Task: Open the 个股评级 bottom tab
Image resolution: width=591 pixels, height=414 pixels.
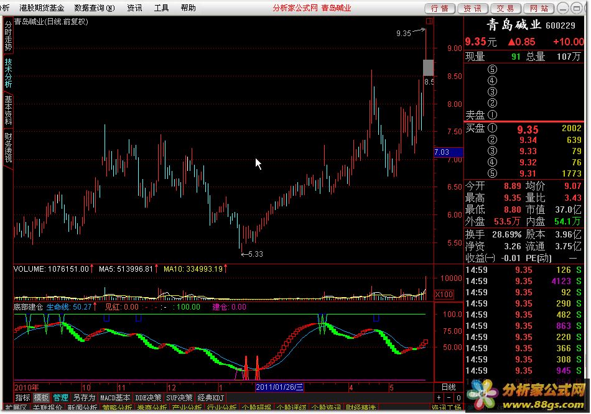Action: click(291, 408)
